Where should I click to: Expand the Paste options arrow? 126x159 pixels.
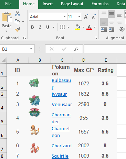click(7, 31)
